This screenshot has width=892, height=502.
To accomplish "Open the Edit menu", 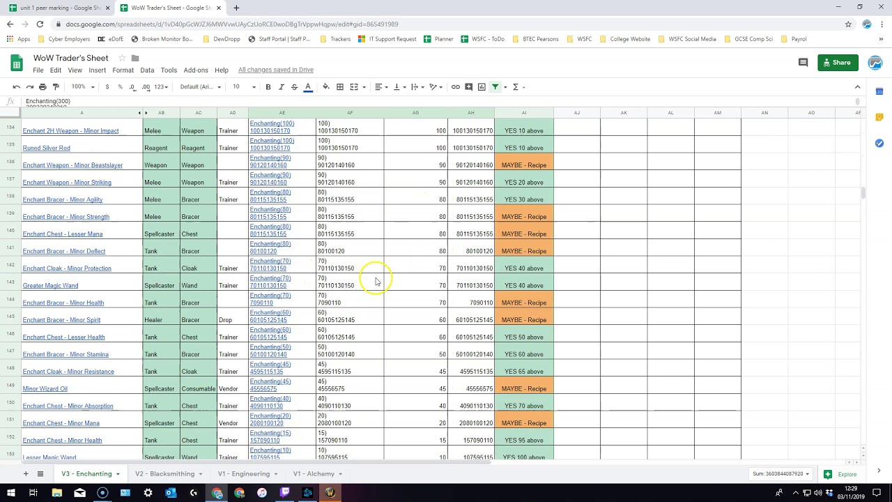I will (56, 70).
